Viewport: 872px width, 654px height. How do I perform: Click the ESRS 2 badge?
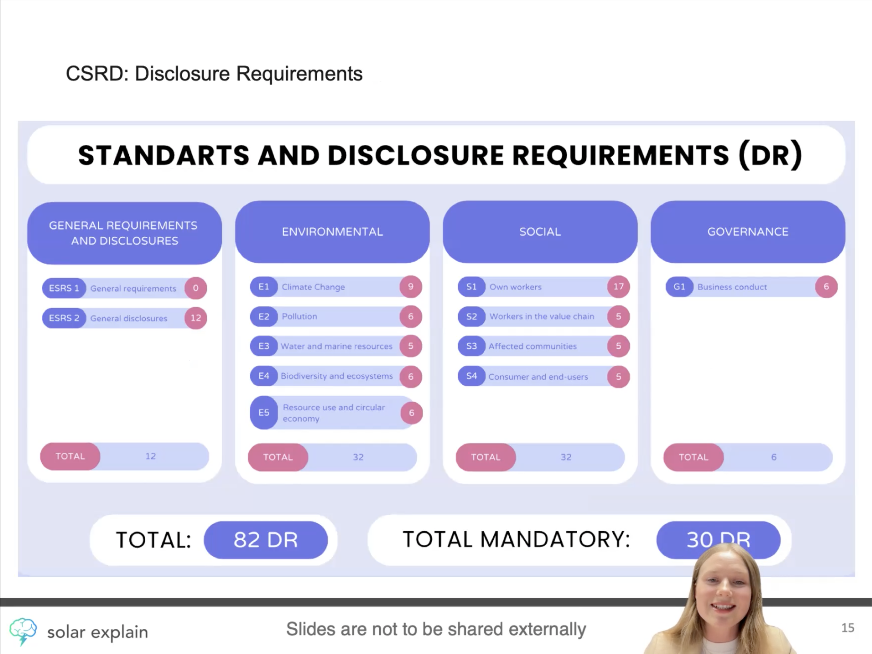tap(64, 318)
